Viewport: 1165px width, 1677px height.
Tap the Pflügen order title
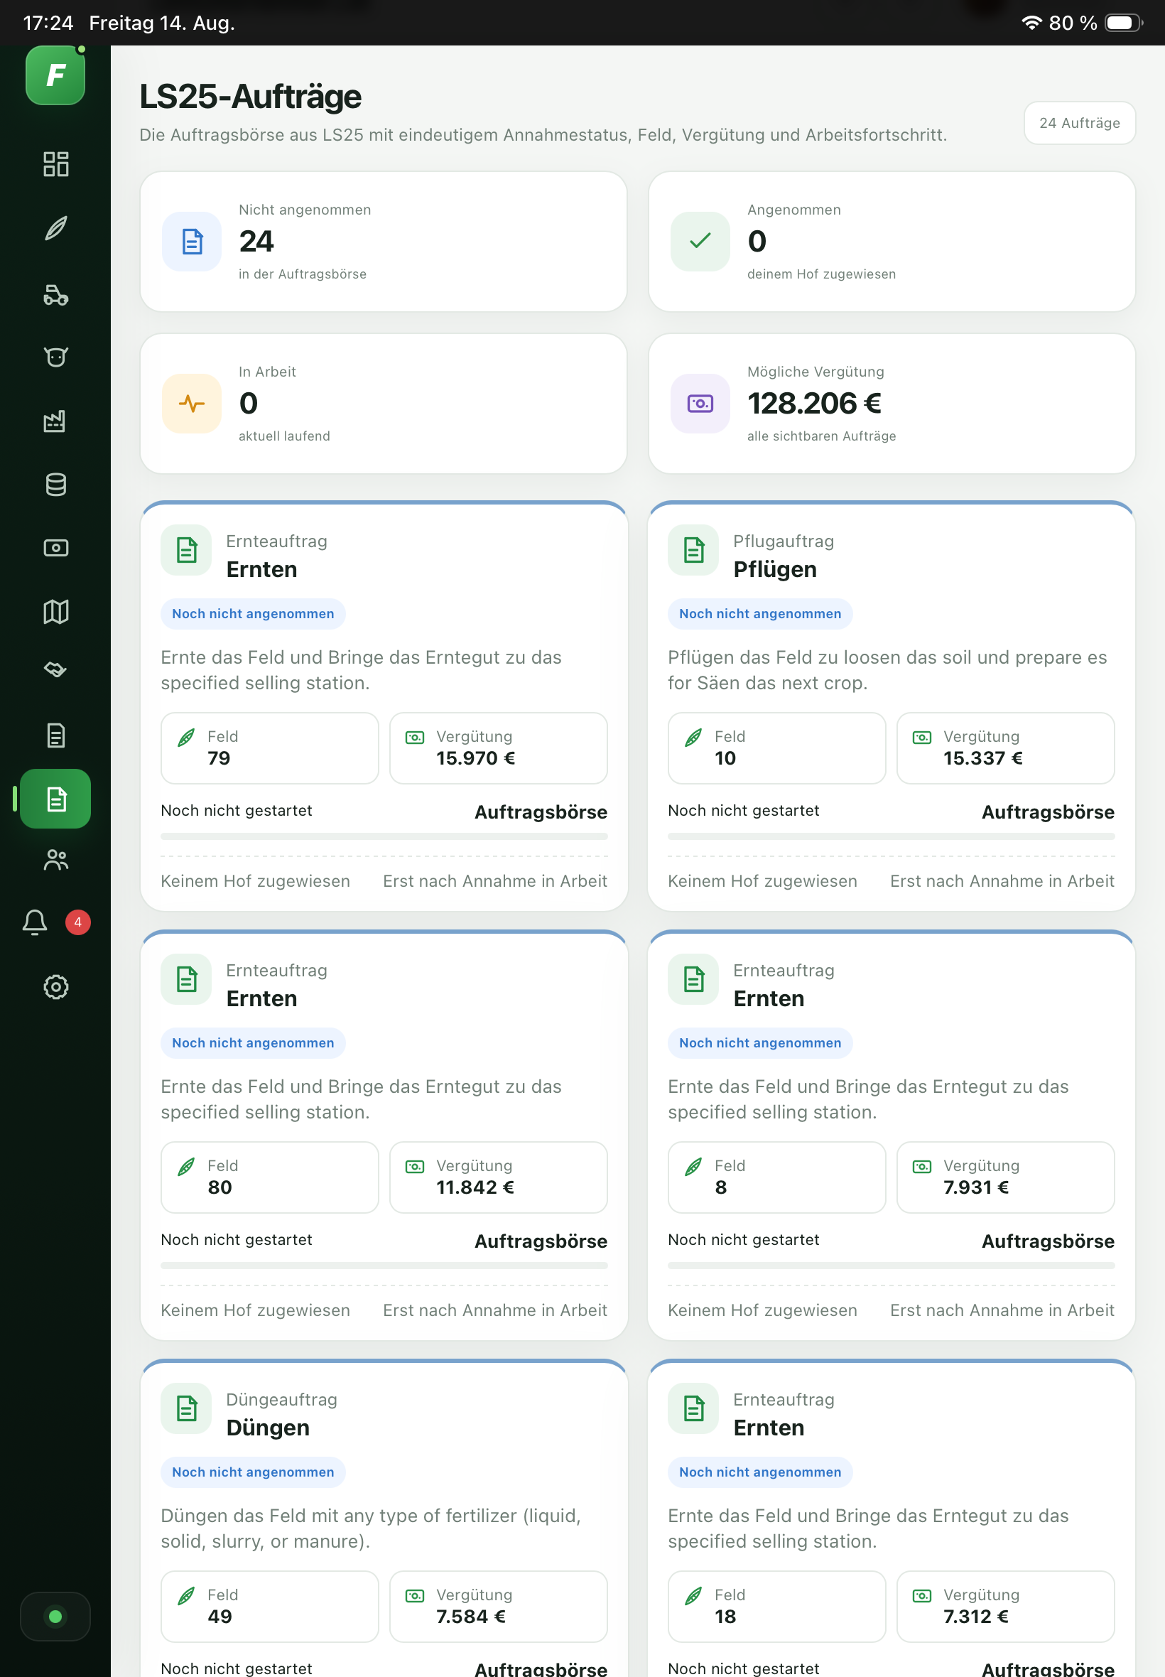(774, 570)
